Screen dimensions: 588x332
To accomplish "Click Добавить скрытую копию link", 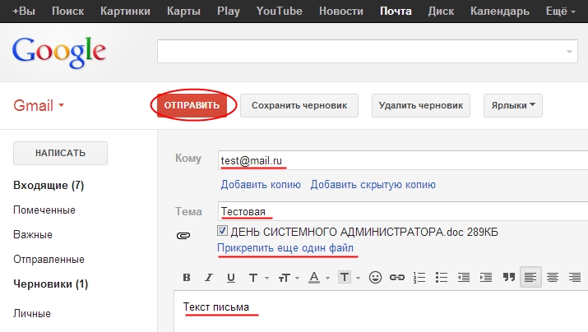I will 373,185.
